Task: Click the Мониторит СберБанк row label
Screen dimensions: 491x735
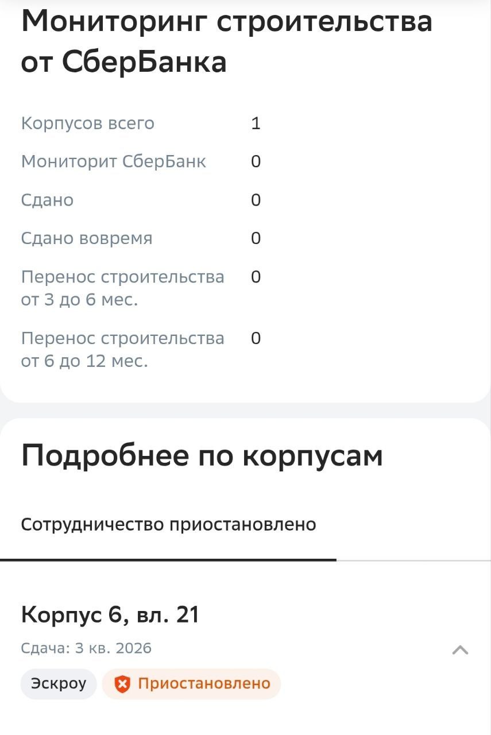Action: point(113,162)
